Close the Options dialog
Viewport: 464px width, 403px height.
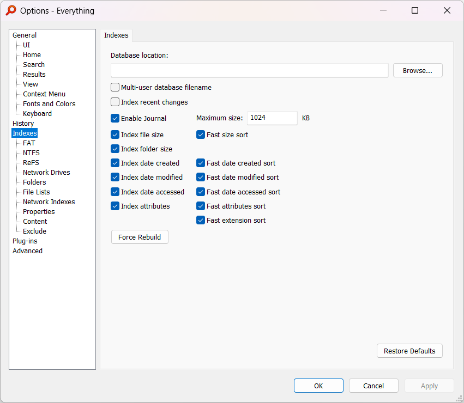(x=447, y=10)
